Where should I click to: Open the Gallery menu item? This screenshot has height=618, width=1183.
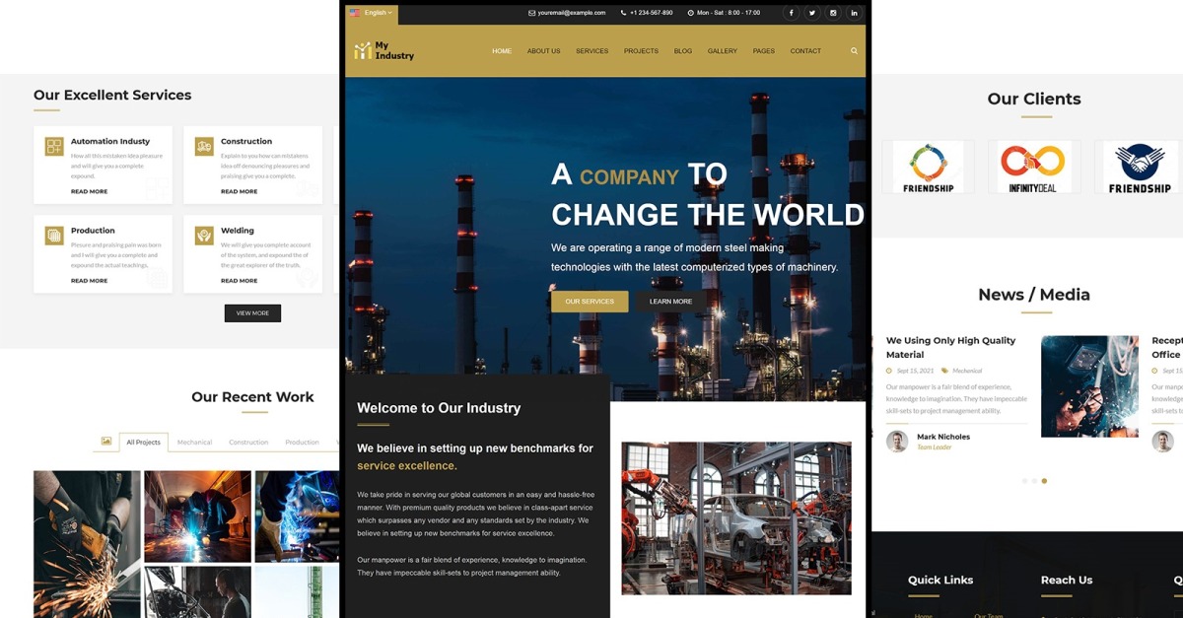pos(723,51)
